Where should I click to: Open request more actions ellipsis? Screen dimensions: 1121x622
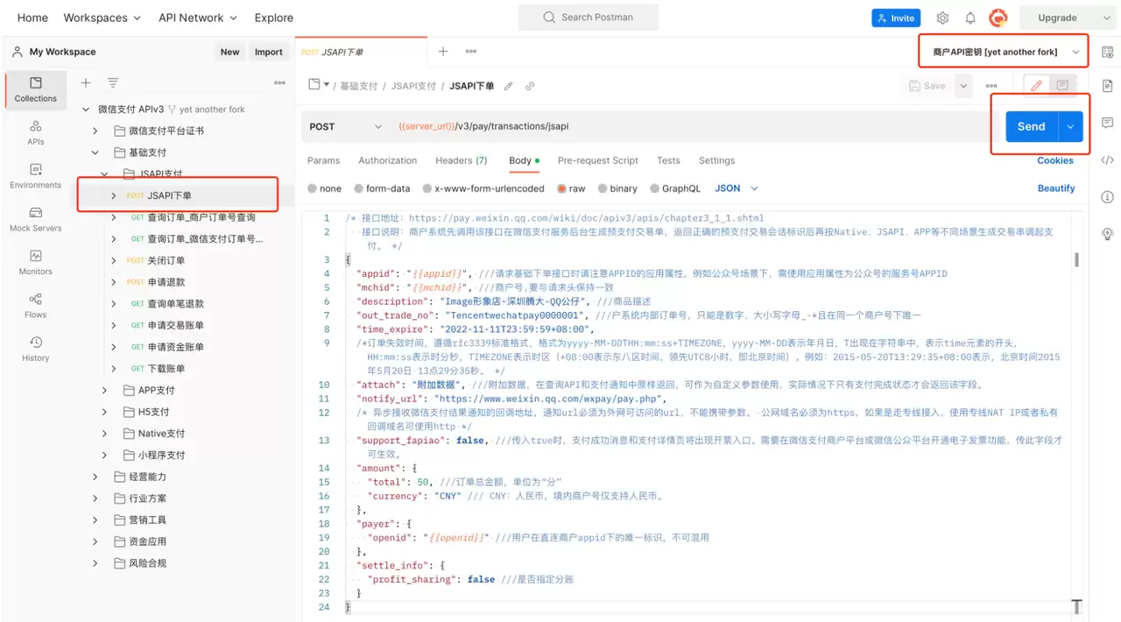(991, 86)
